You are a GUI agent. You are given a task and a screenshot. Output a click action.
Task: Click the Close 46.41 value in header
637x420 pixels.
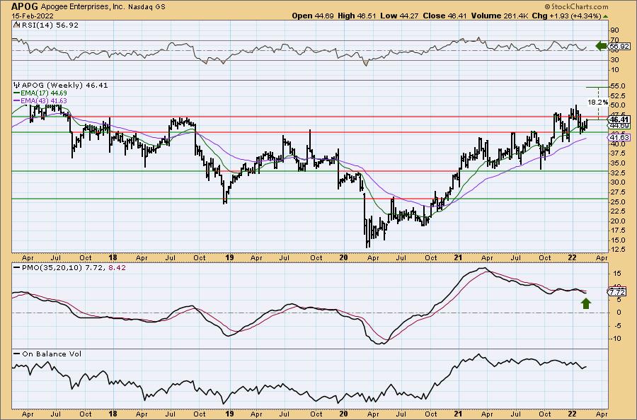click(x=445, y=16)
